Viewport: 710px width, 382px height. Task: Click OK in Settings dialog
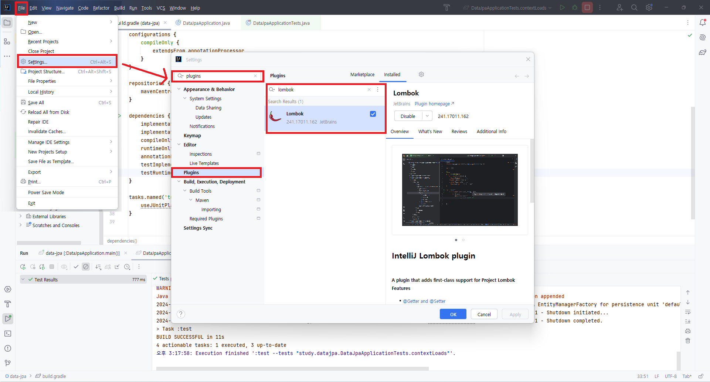coord(453,314)
